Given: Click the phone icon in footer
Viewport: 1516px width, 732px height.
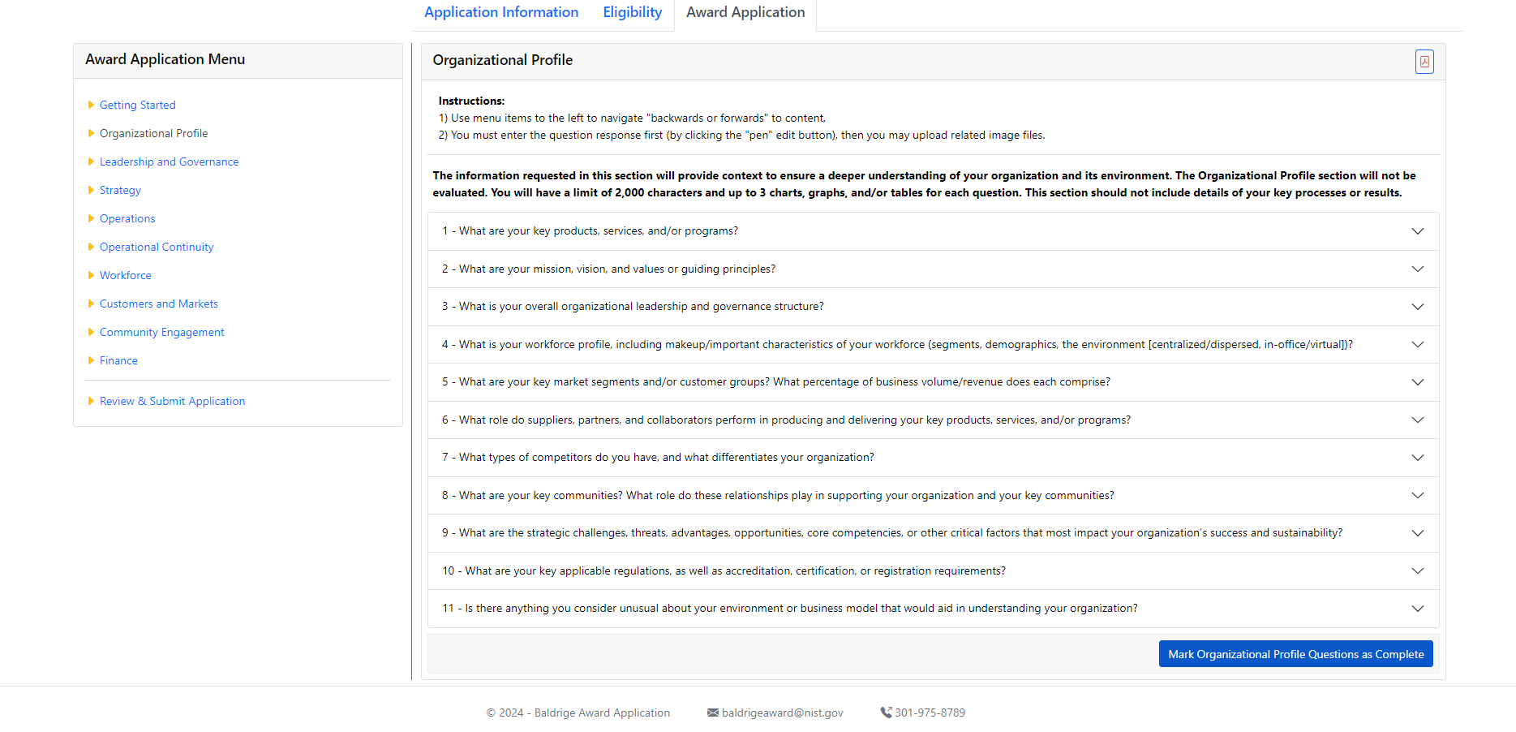Looking at the screenshot, I should [x=886, y=713].
